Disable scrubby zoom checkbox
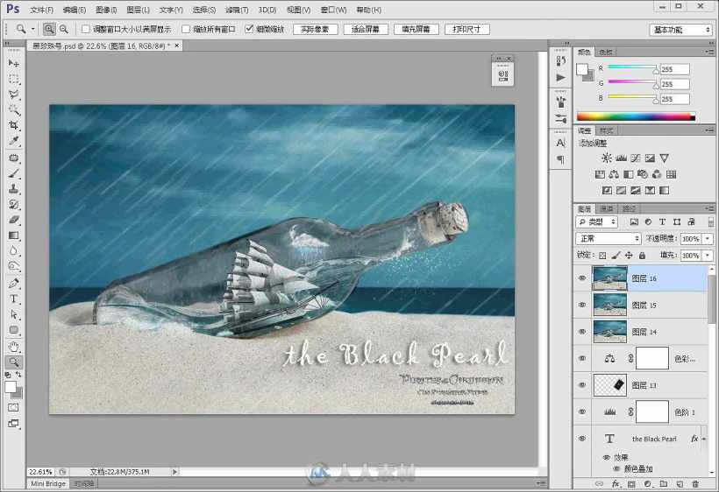The width and height of the screenshot is (719, 492). [x=249, y=29]
